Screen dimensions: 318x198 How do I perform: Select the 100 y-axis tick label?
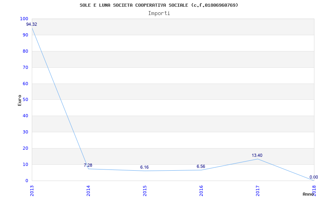[24, 19]
